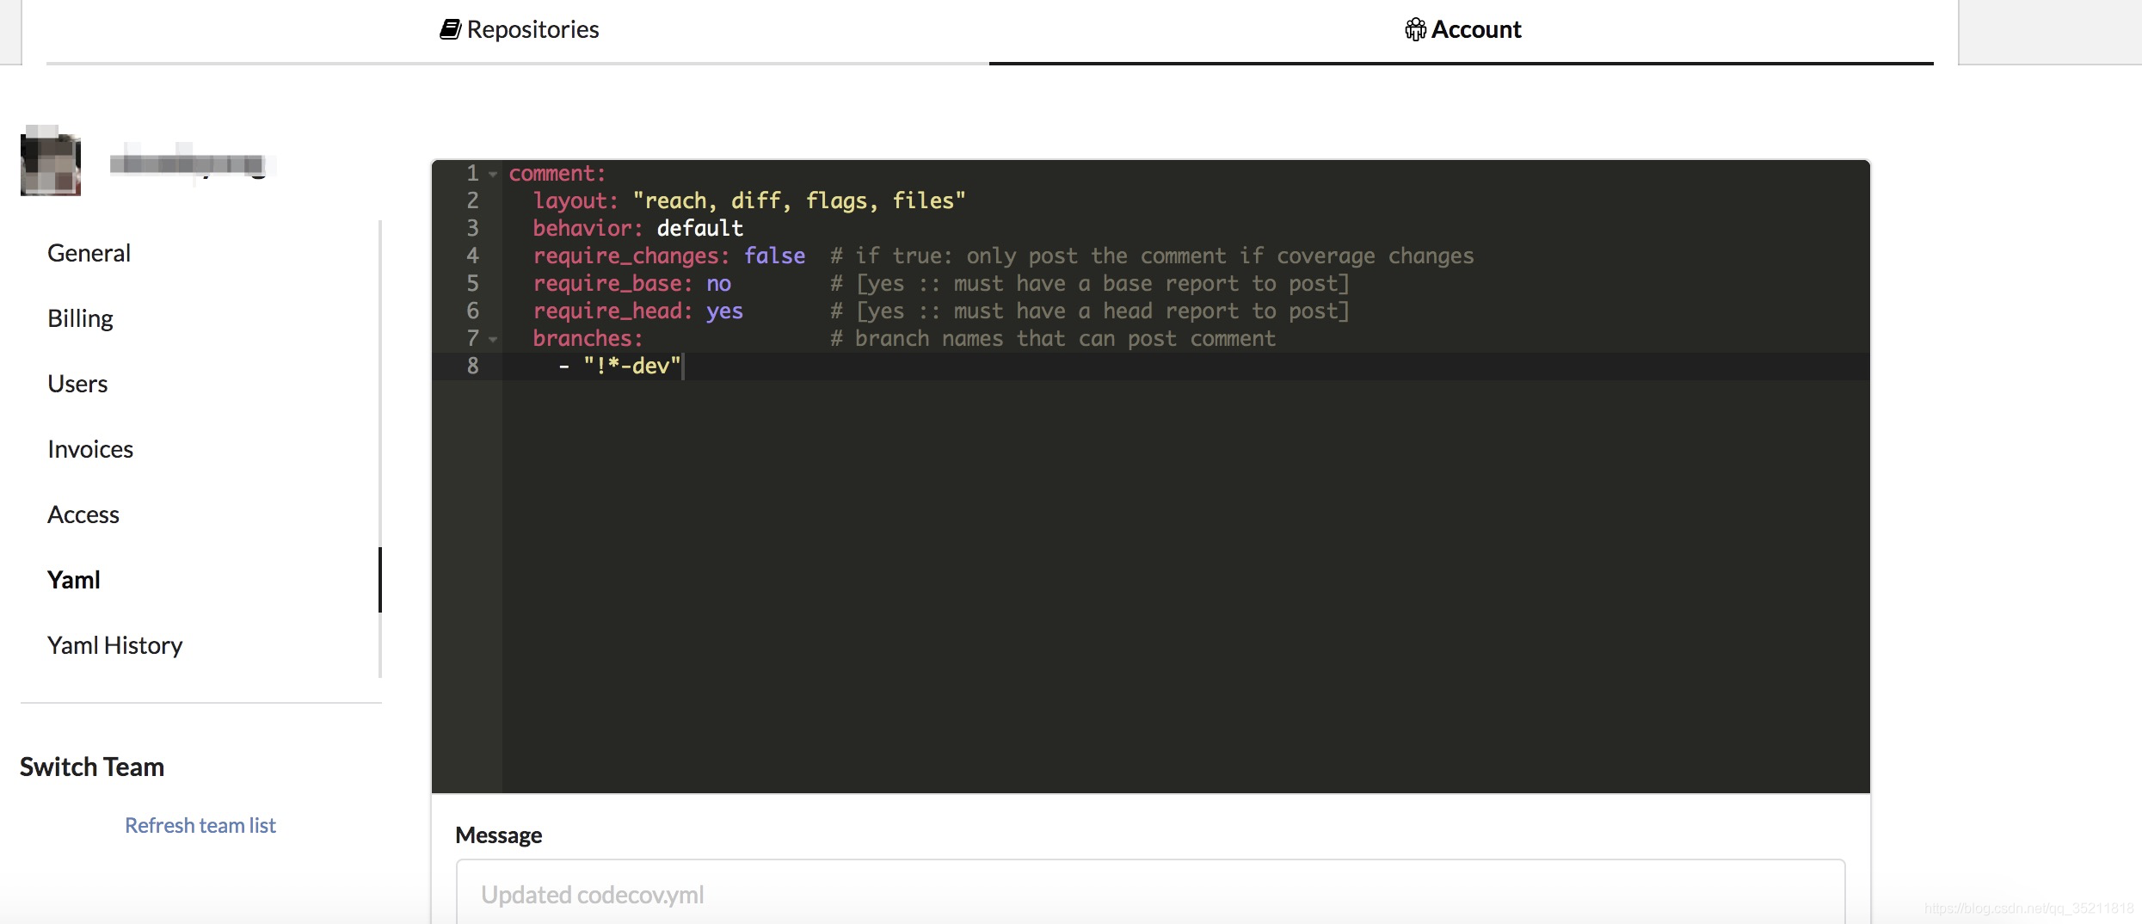The width and height of the screenshot is (2142, 924).
Task: Open the Access section
Action: [83, 514]
